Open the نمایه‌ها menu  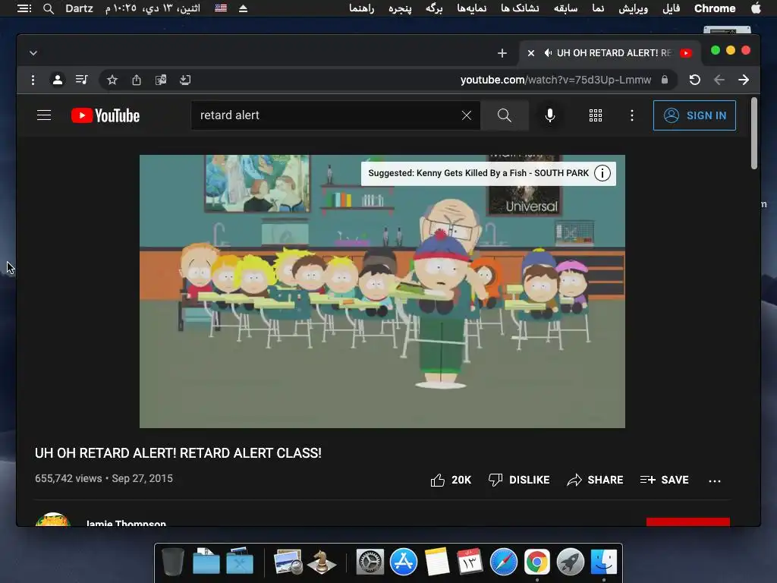pyautogui.click(x=471, y=8)
